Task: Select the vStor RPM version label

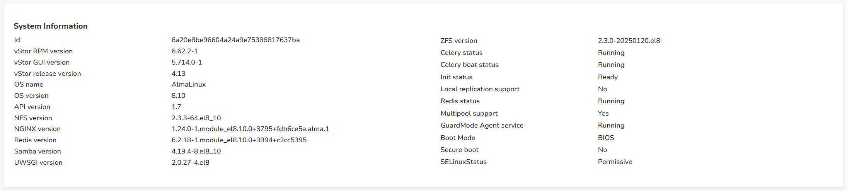Action: coord(43,51)
